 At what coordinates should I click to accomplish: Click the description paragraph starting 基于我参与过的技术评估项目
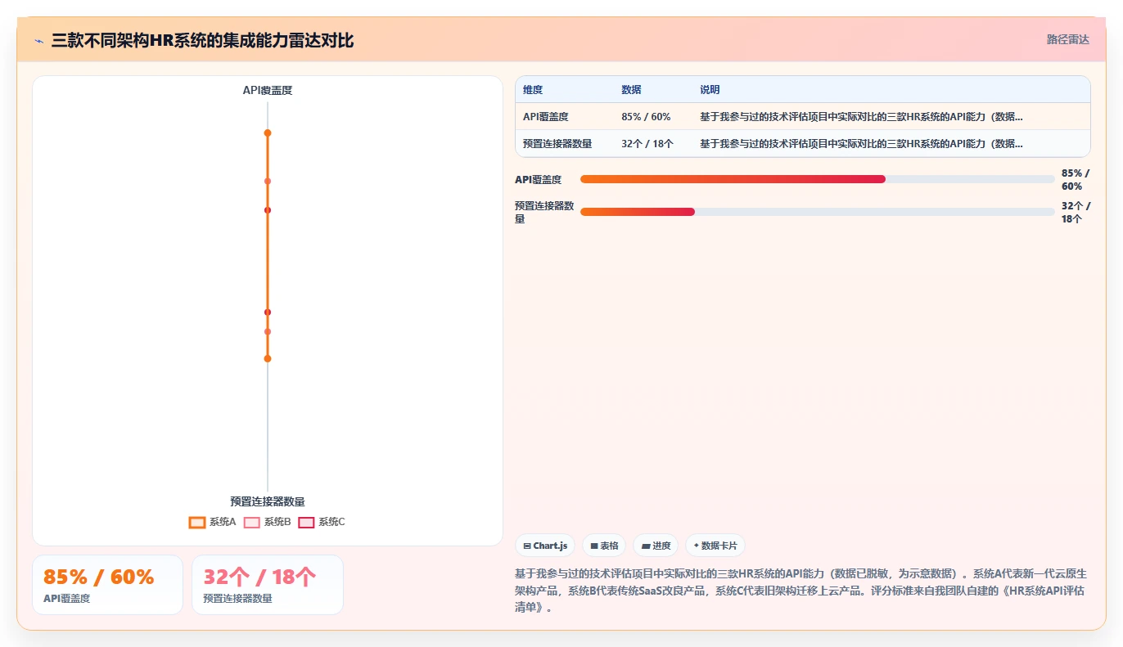tap(801, 591)
